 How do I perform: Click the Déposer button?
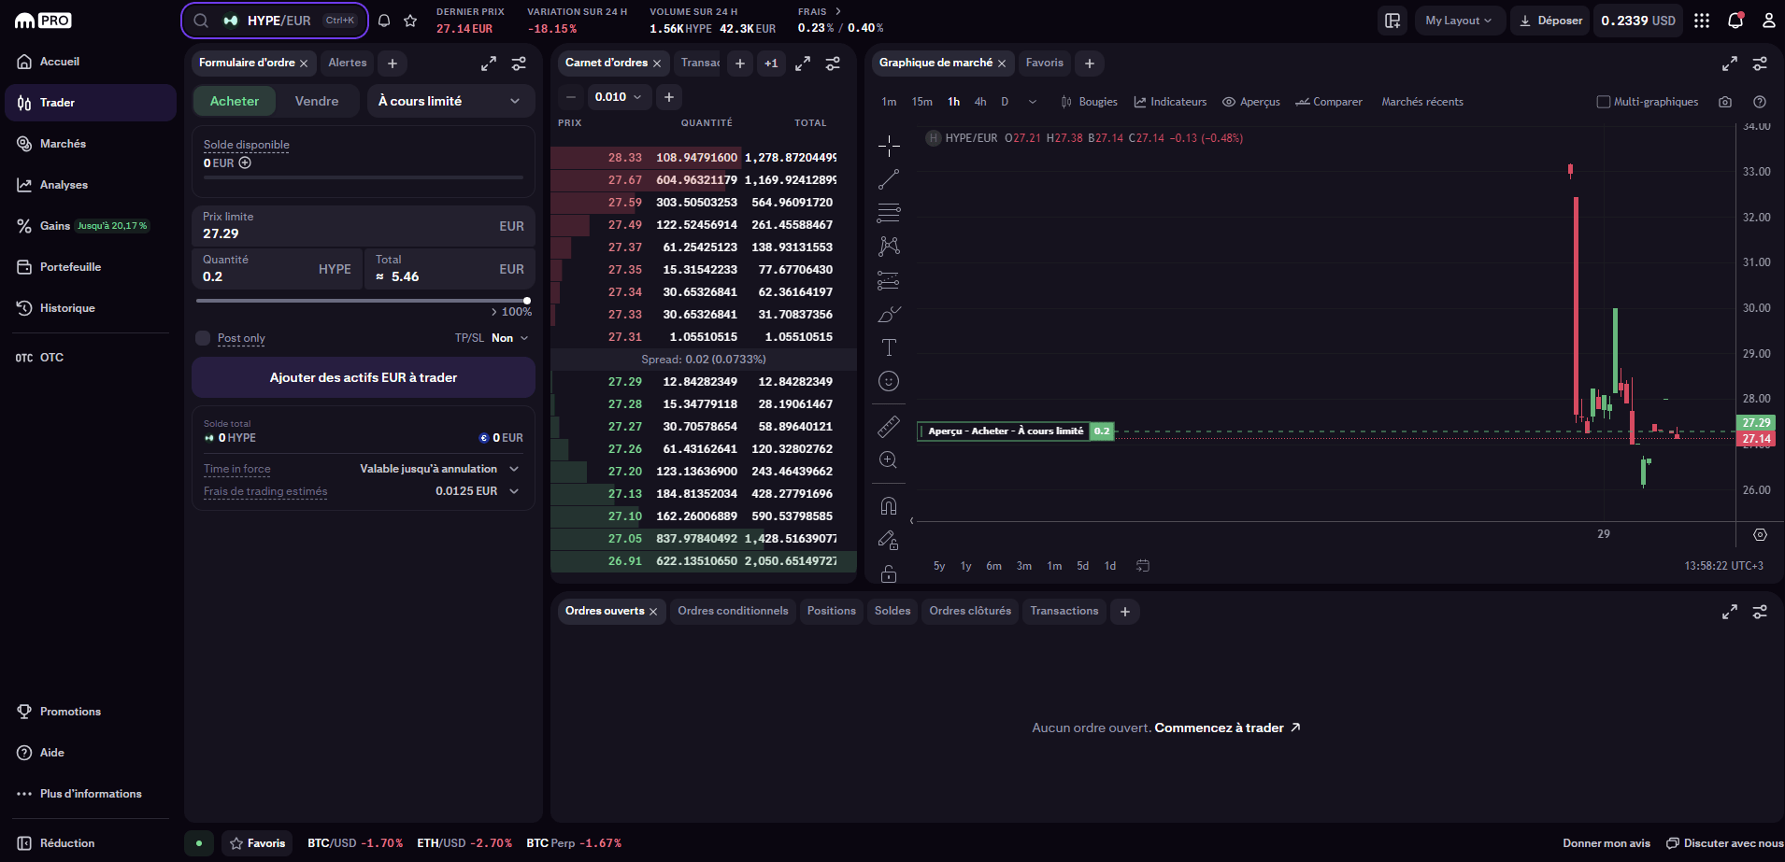pyautogui.click(x=1549, y=20)
